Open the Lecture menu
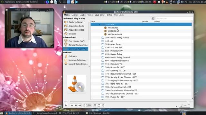Screen dimensions: 206x115 click(x=75, y=15)
